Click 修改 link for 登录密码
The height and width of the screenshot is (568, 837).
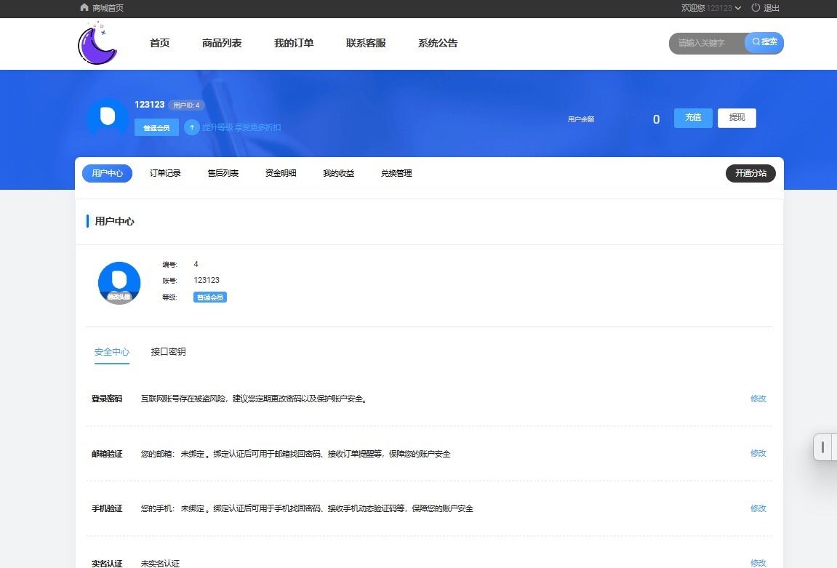coord(758,399)
